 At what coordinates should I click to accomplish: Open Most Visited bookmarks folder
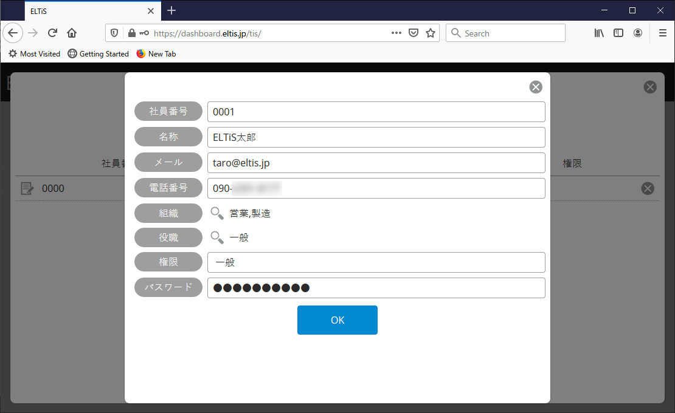tap(35, 53)
